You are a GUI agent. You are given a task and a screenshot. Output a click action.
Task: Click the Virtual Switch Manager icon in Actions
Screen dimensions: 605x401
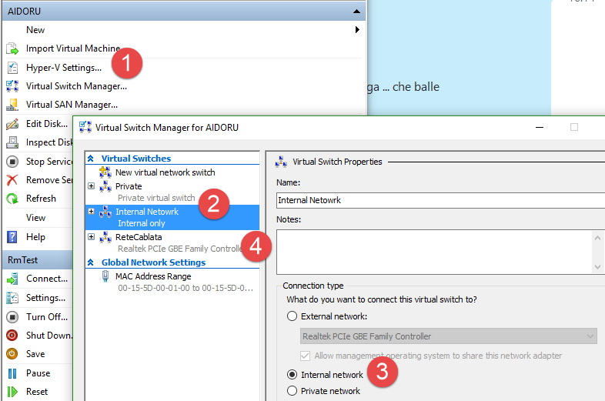click(x=12, y=86)
